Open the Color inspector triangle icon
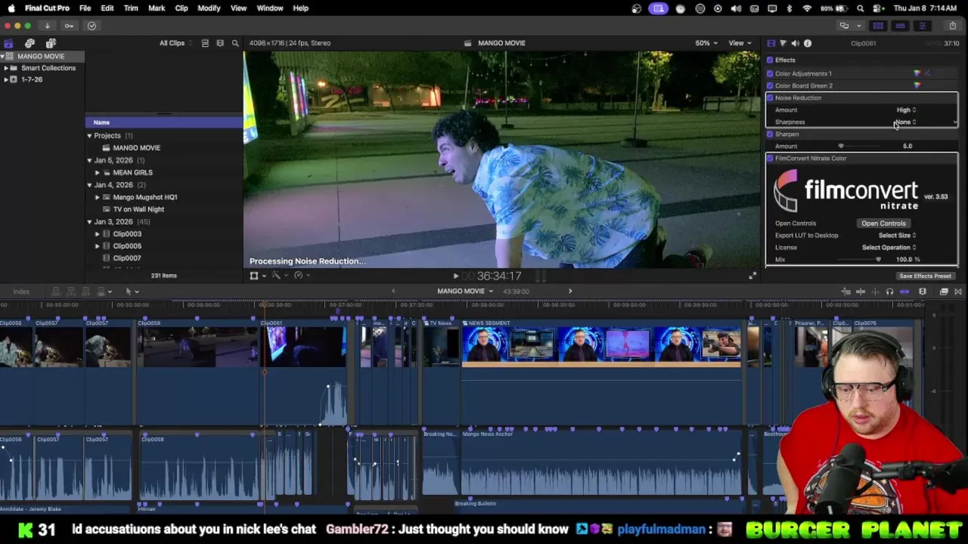Image resolution: width=968 pixels, height=544 pixels. [x=783, y=43]
